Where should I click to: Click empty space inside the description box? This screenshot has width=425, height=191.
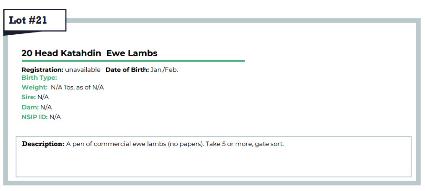(x=213, y=164)
